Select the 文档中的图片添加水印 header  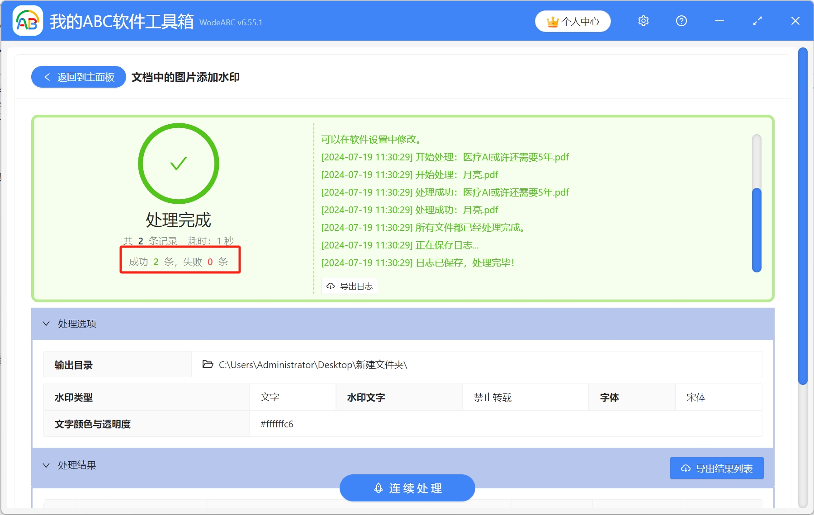click(x=185, y=77)
